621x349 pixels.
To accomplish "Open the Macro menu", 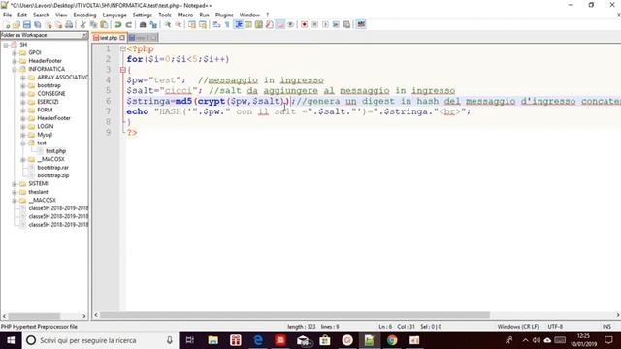I will pos(185,16).
